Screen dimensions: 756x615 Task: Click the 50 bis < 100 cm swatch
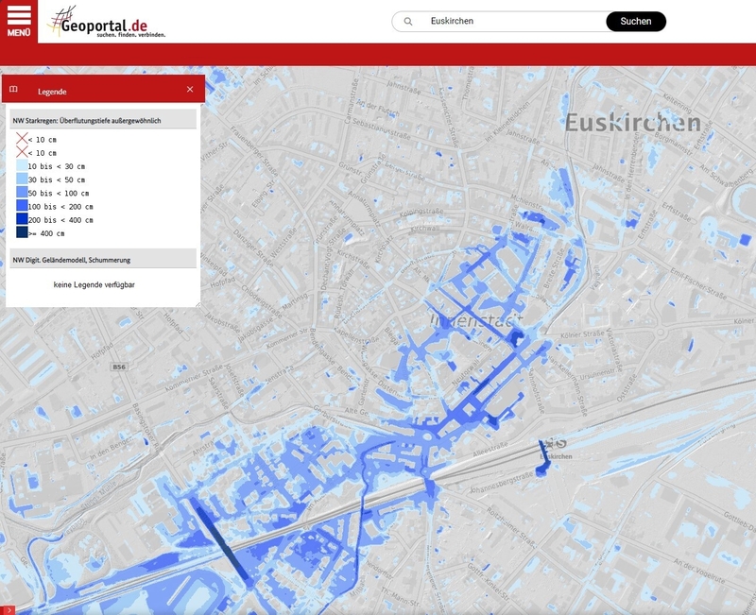tap(22, 193)
